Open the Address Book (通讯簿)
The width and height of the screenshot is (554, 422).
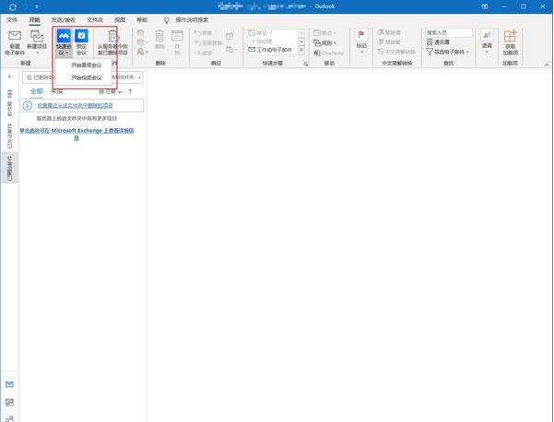tap(445, 42)
